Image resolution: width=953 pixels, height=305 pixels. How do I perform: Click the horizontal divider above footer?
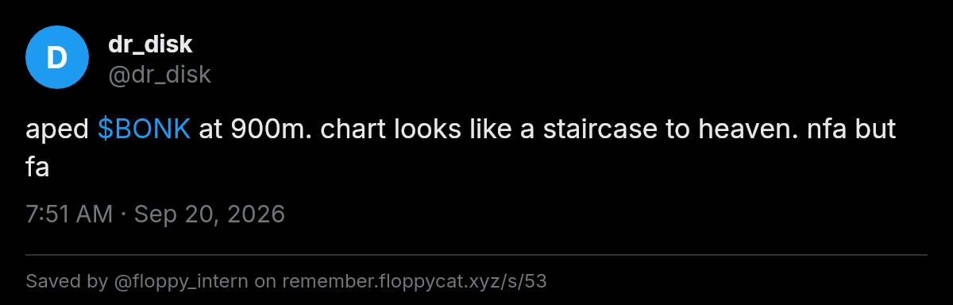coord(476,255)
